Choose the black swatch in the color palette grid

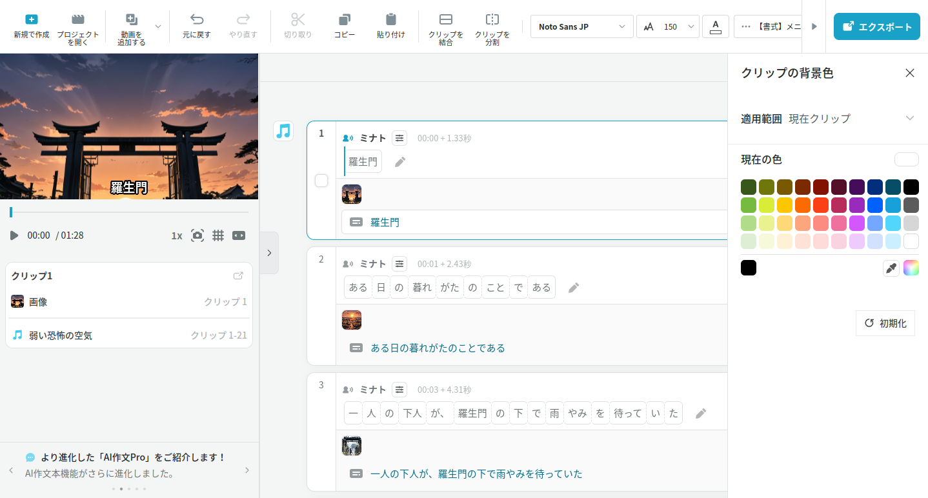(x=911, y=187)
